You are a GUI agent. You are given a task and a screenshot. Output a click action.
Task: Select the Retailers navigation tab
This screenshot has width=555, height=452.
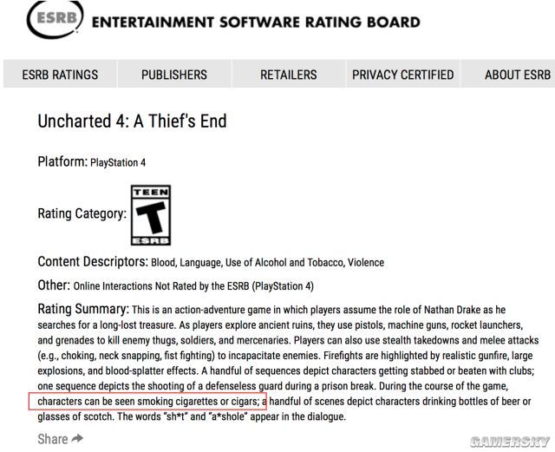point(289,75)
